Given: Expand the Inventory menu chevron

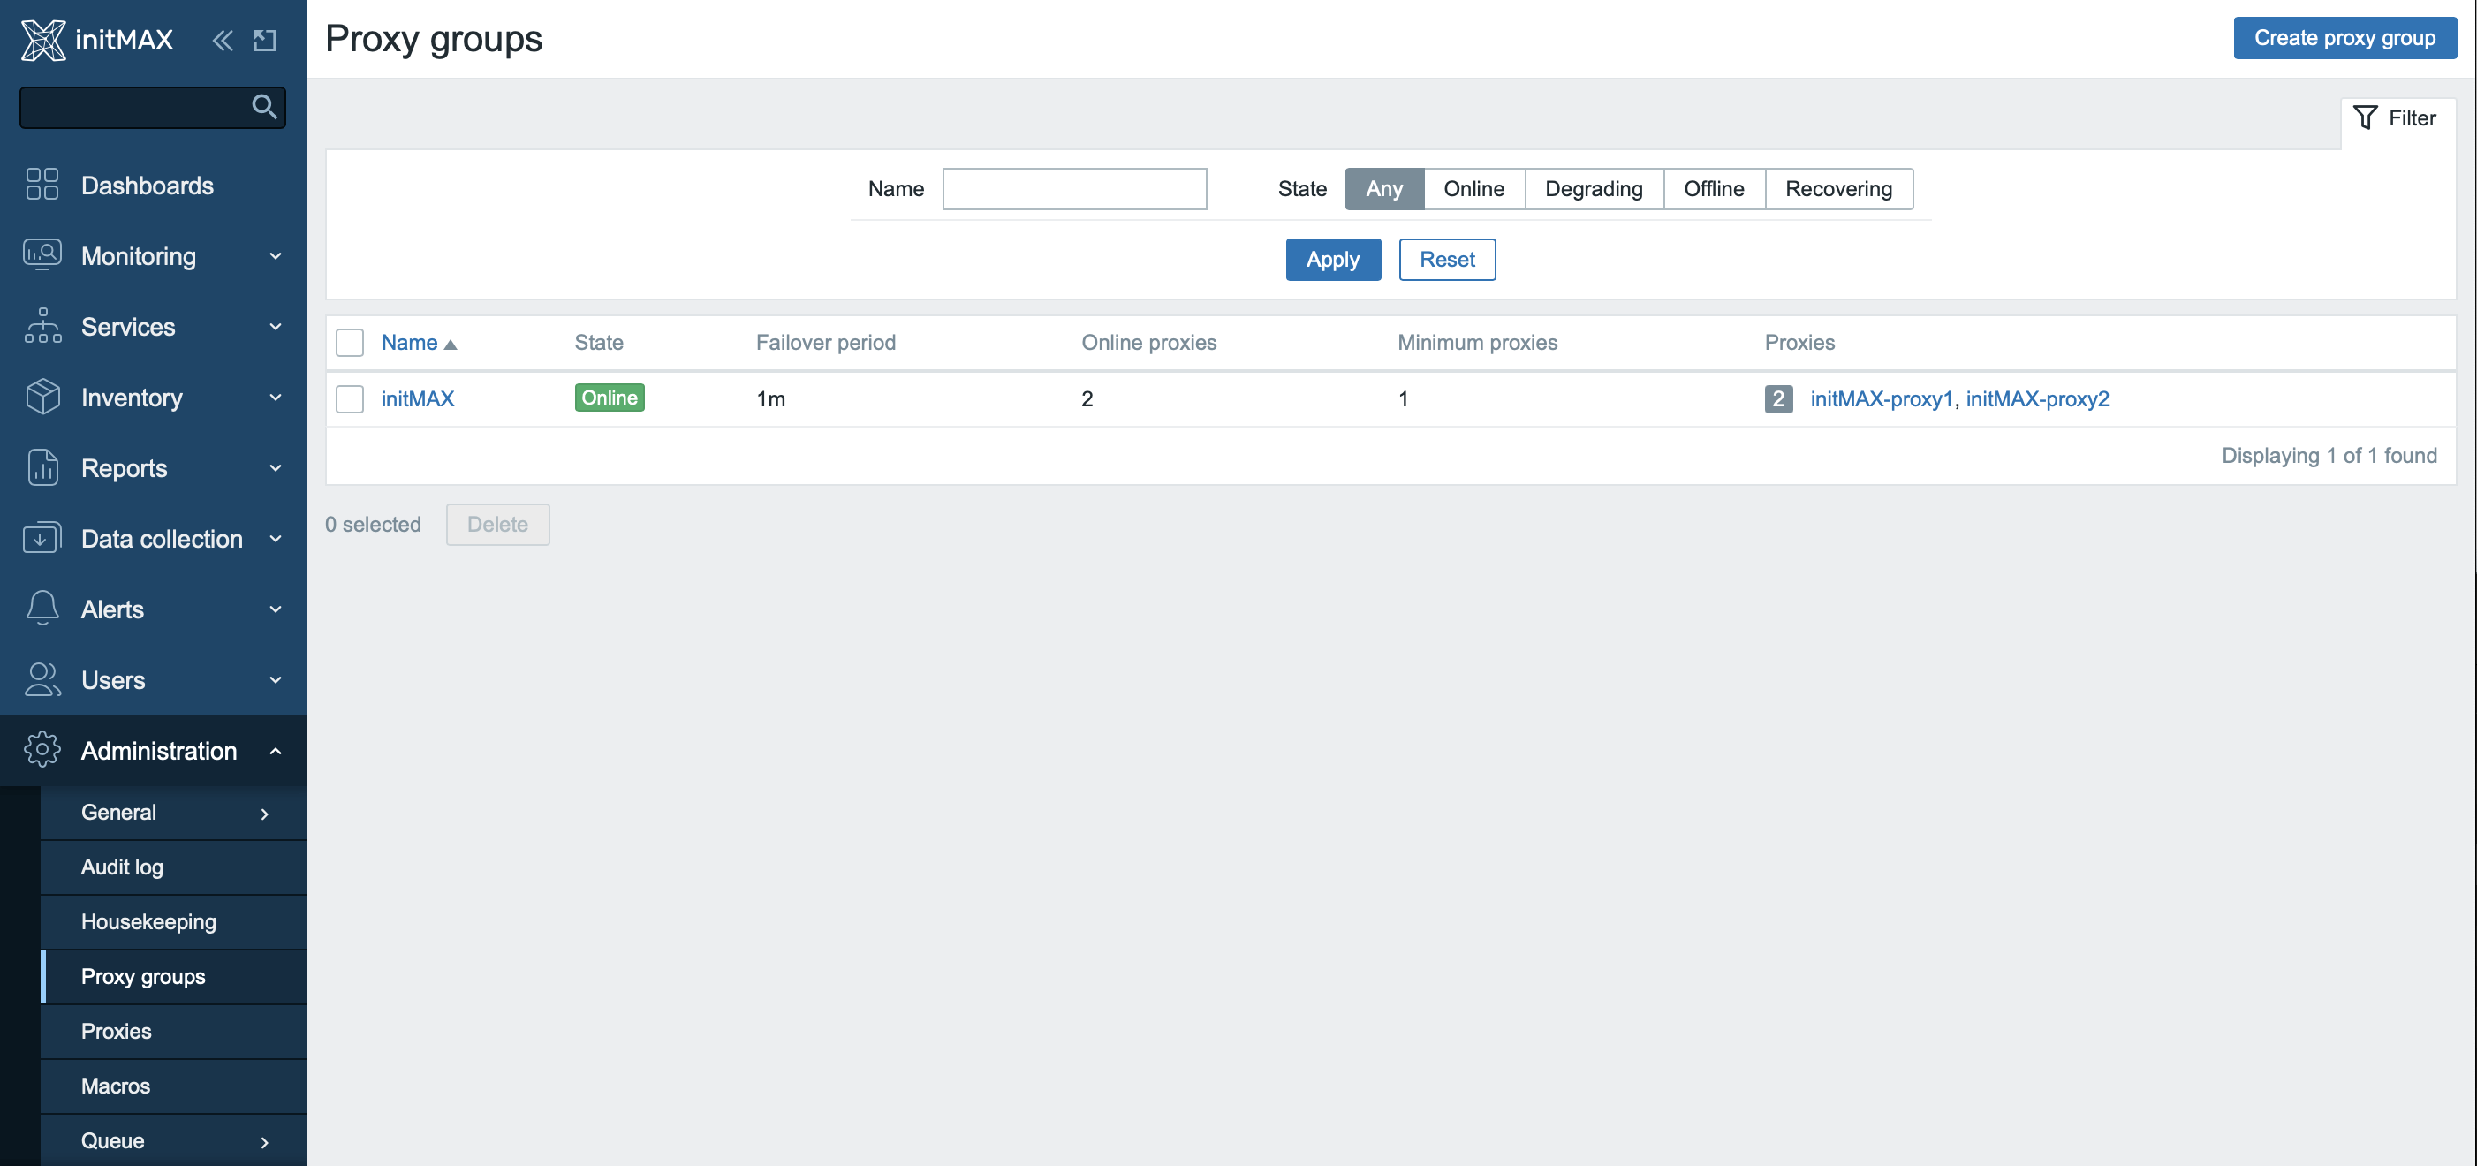Looking at the screenshot, I should [276, 397].
